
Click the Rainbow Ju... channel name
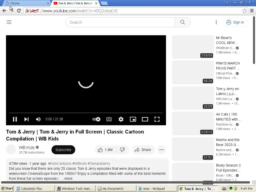225,124
